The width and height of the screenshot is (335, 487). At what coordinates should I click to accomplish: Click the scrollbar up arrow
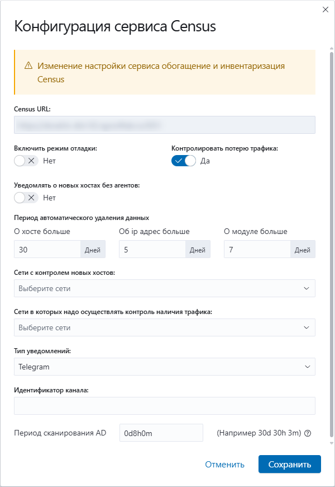click(332, 49)
